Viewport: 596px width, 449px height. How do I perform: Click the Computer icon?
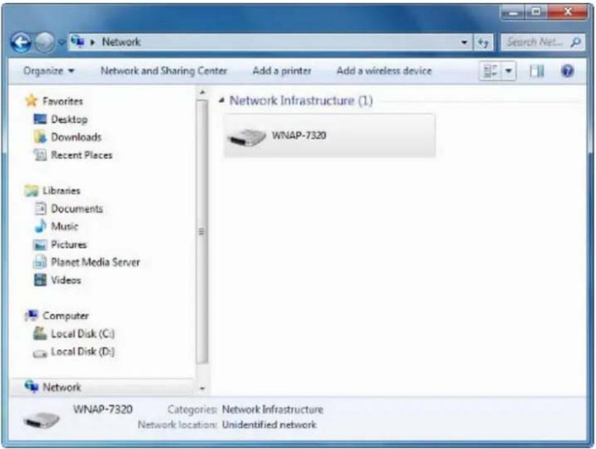coord(32,315)
